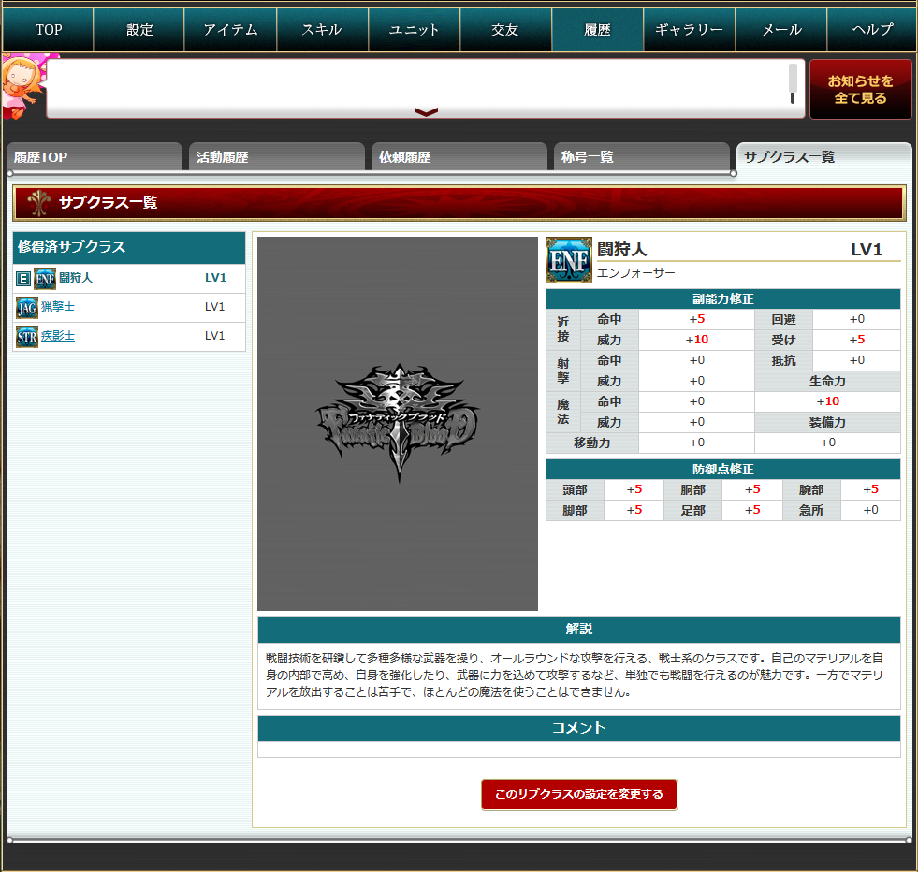Switch to the 活動履歴 tab
The height and width of the screenshot is (872, 918).
tap(277, 157)
